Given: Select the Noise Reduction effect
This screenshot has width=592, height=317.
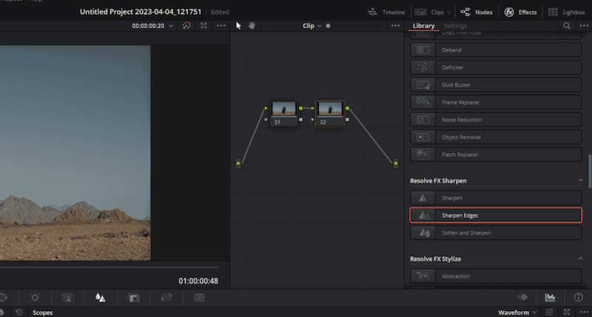Looking at the screenshot, I should point(496,120).
